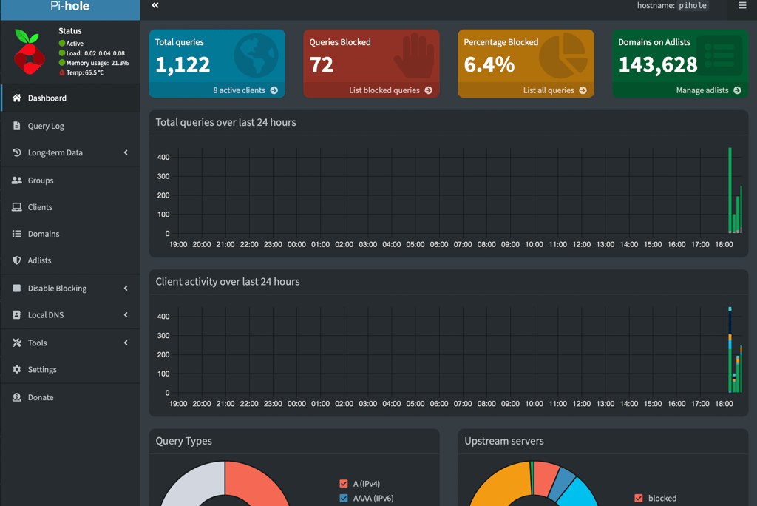Screen dimensions: 757x506
Task: Open the Settings page
Action: [70, 369]
